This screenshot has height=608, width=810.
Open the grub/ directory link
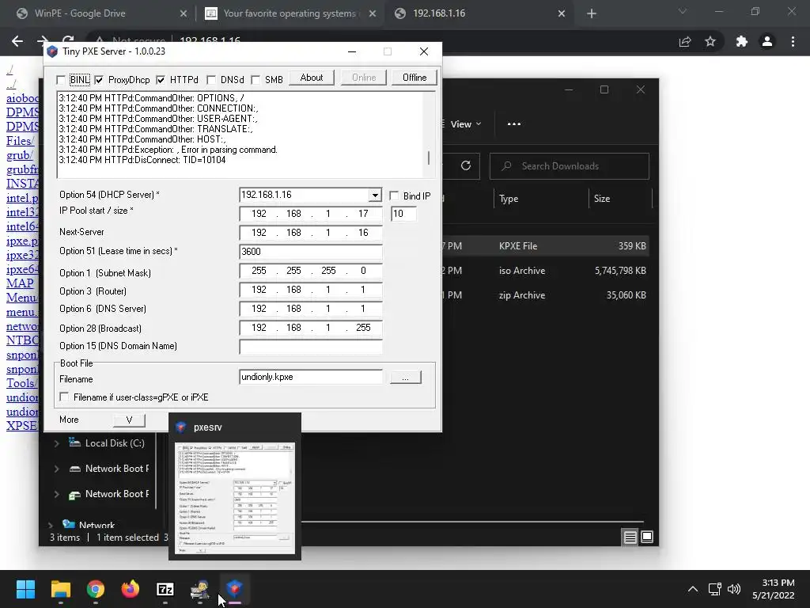click(20, 155)
